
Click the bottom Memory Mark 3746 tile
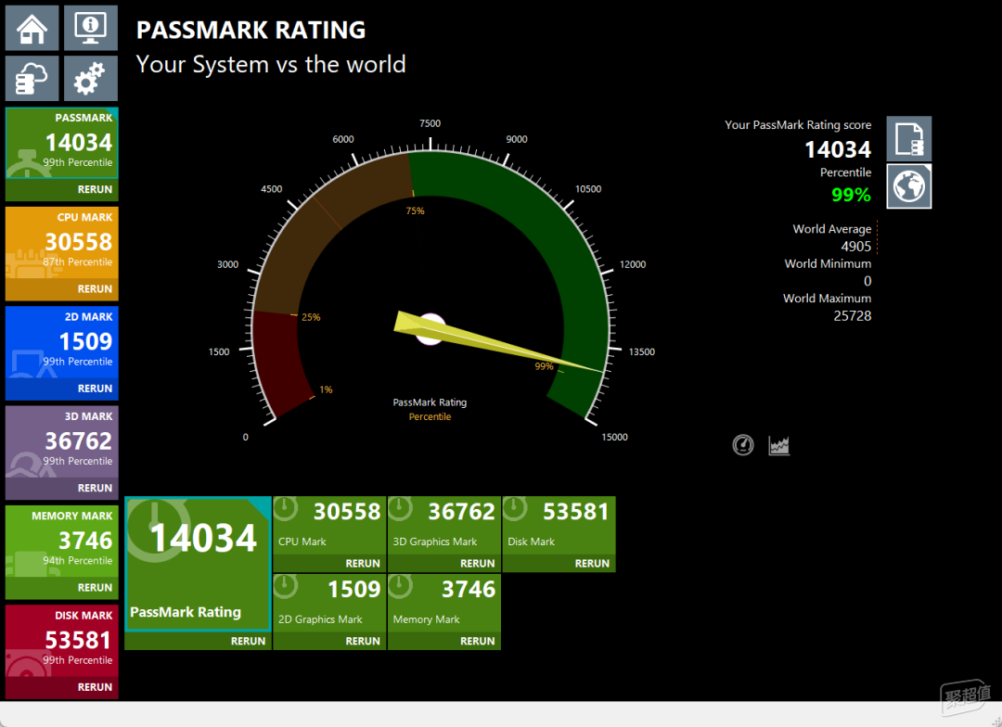(x=444, y=603)
